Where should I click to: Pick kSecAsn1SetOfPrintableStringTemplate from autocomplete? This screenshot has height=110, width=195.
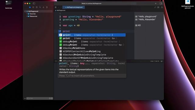pos(92,58)
